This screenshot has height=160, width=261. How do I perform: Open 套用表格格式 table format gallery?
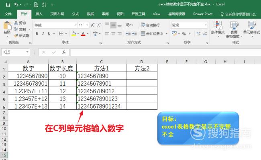(x=234, y=29)
